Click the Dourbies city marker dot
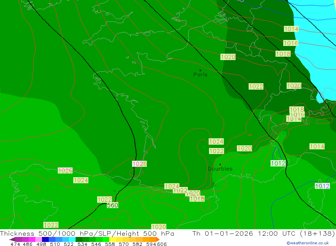 [x=220, y=164]
